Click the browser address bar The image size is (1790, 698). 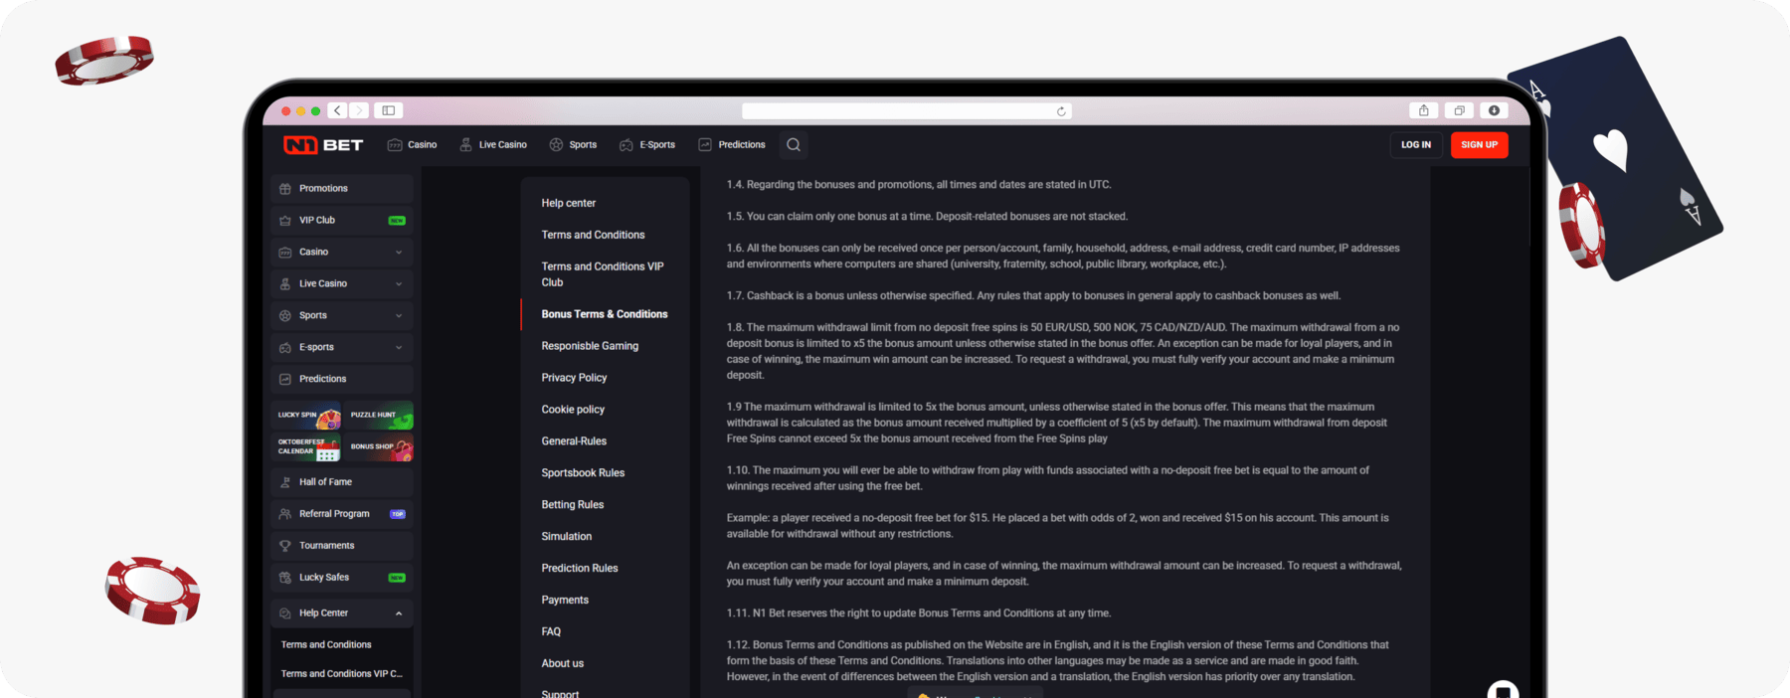[x=906, y=111]
